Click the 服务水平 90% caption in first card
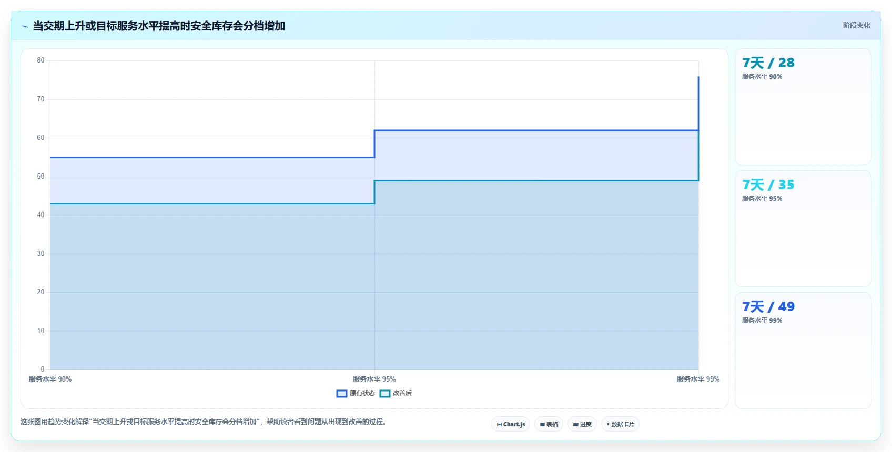The width and height of the screenshot is (892, 452). point(762,77)
